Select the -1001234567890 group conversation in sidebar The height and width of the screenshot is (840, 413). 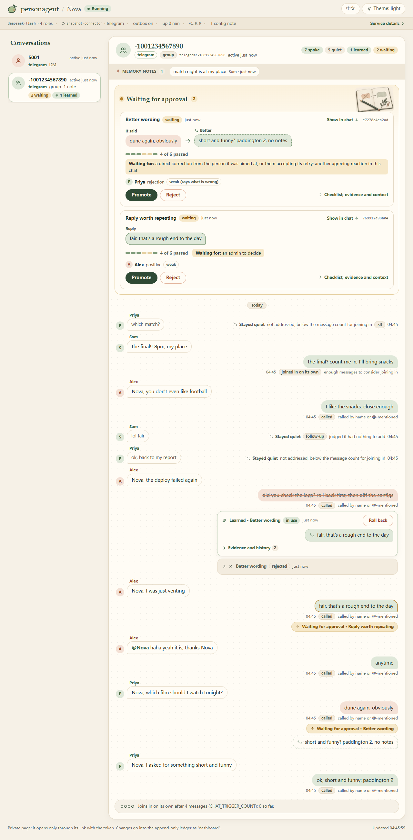coord(55,87)
